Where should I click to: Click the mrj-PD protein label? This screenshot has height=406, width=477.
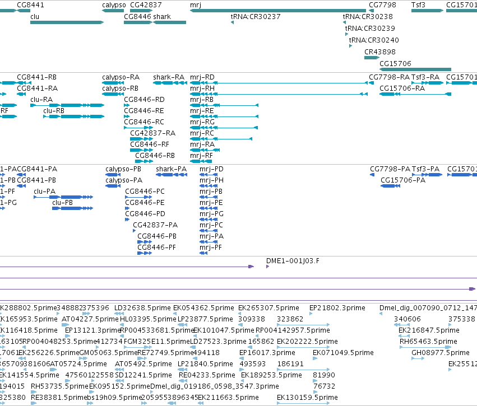point(211,169)
